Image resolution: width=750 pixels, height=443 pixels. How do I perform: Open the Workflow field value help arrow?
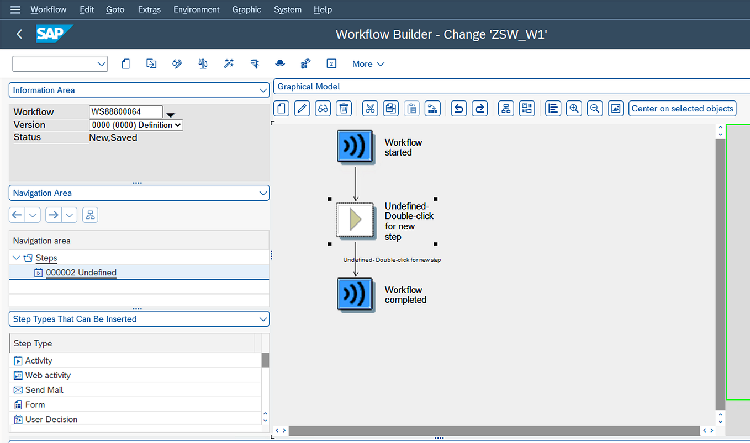[x=171, y=115]
